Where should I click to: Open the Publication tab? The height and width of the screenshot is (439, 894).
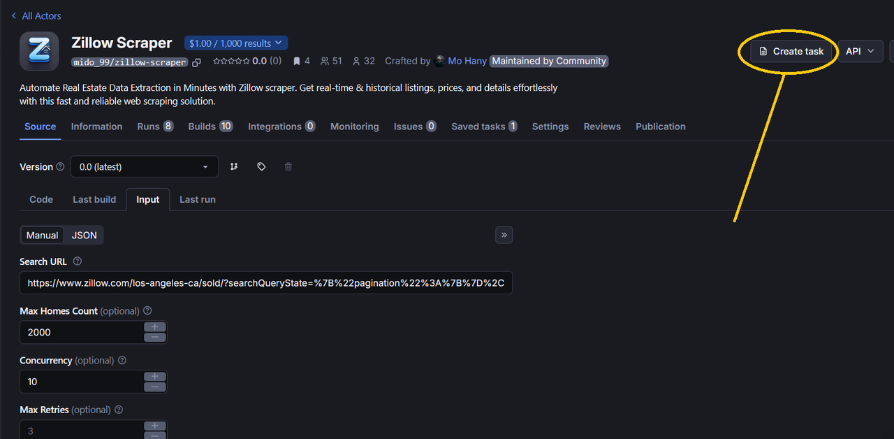coord(661,127)
